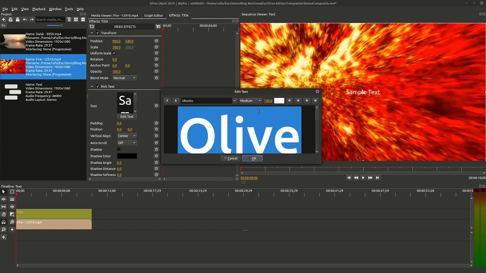Open the Auto-Scroll Off dropdown
This screenshot has height=273, width=486.
[126, 143]
